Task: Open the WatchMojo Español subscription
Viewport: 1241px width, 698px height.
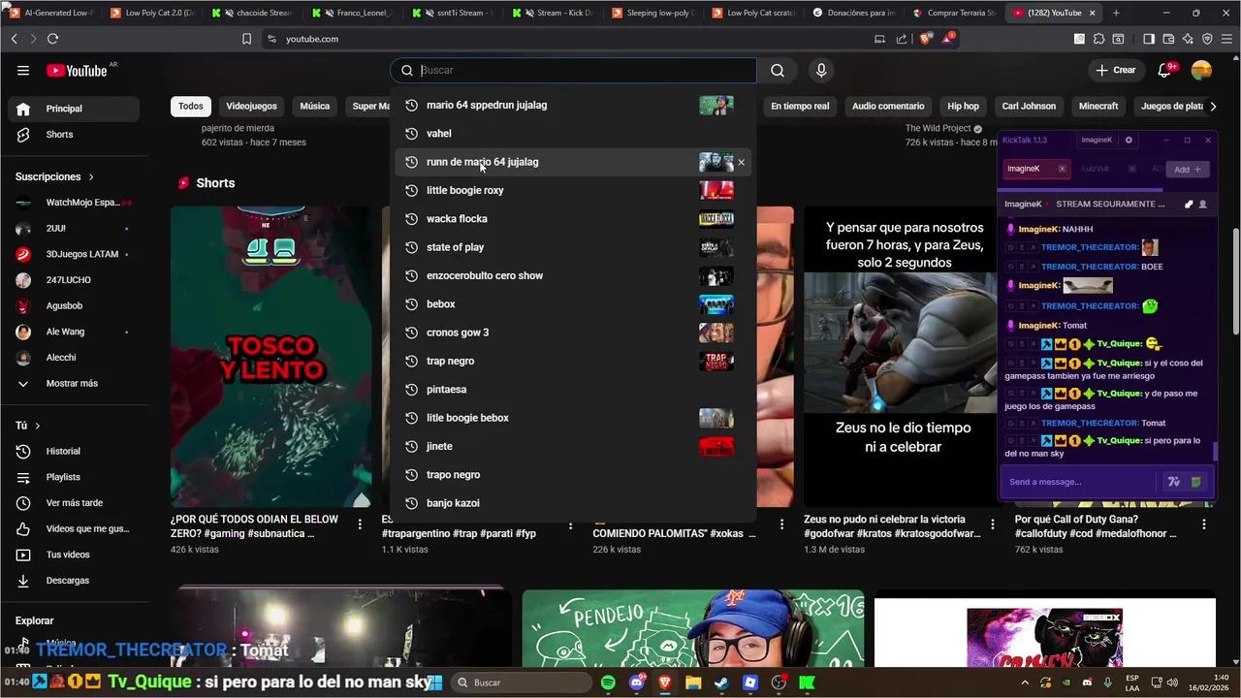Action: pyautogui.click(x=75, y=203)
